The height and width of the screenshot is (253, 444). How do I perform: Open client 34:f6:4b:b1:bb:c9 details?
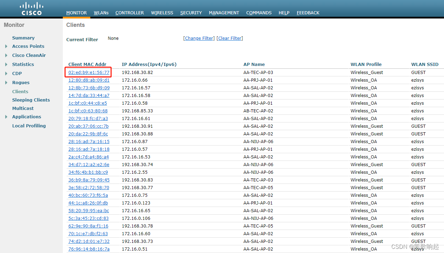tap(88, 172)
